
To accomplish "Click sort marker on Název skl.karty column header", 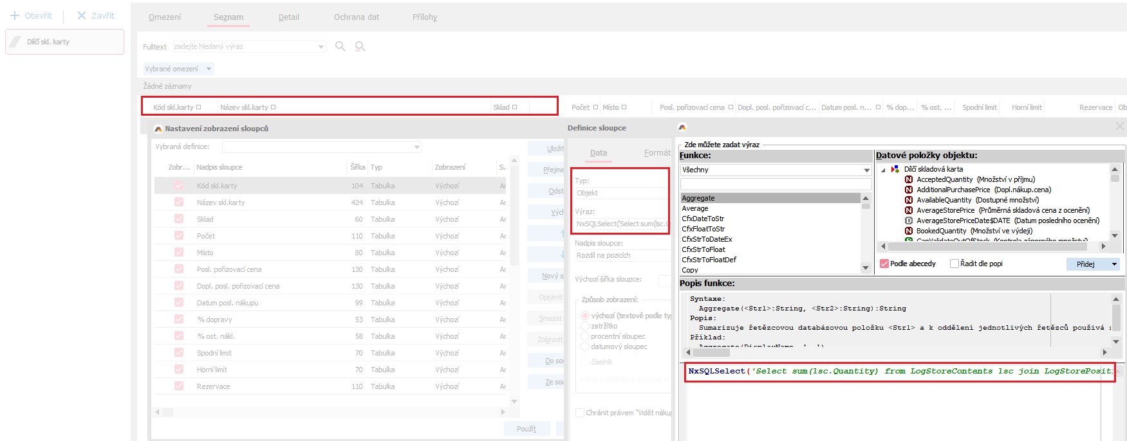I will pos(274,107).
